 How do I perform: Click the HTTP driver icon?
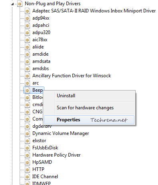pyautogui.click(x=27, y=169)
